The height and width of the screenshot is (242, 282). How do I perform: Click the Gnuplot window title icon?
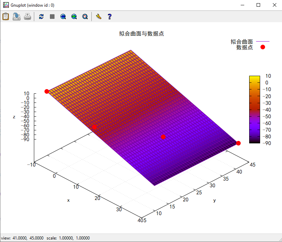point(6,5)
